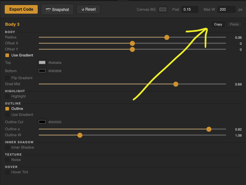Click the Outline W value 1.06

click(x=238, y=136)
